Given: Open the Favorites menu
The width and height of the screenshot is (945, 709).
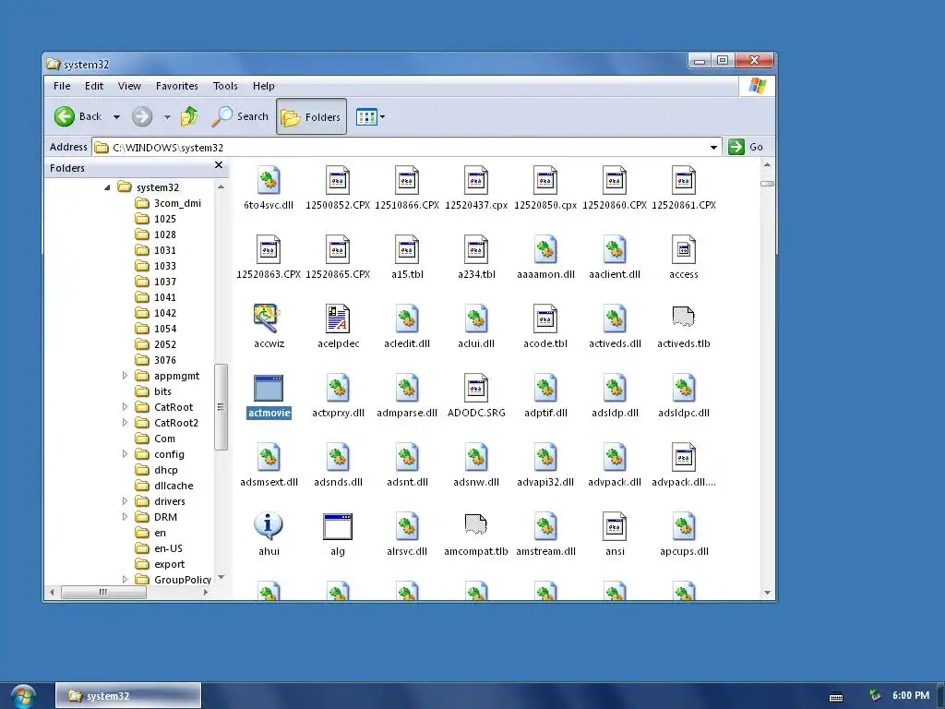Looking at the screenshot, I should (x=176, y=86).
